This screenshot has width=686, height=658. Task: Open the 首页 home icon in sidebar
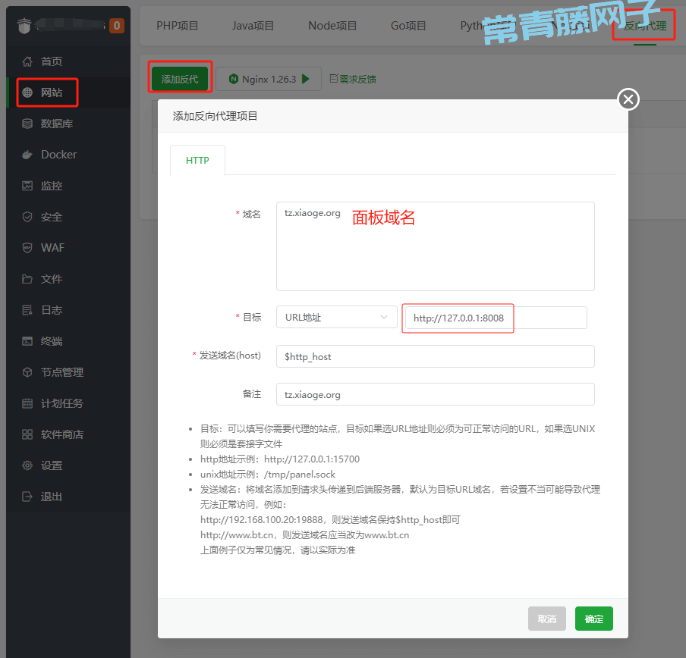click(x=27, y=61)
